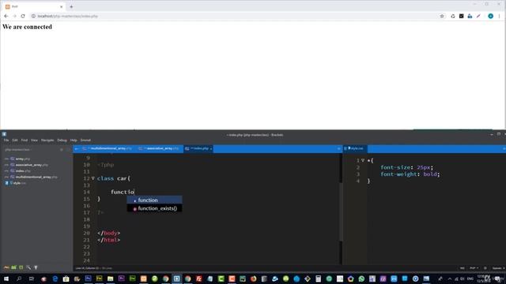Choose 'function' from the autocomplete list

(x=155, y=200)
